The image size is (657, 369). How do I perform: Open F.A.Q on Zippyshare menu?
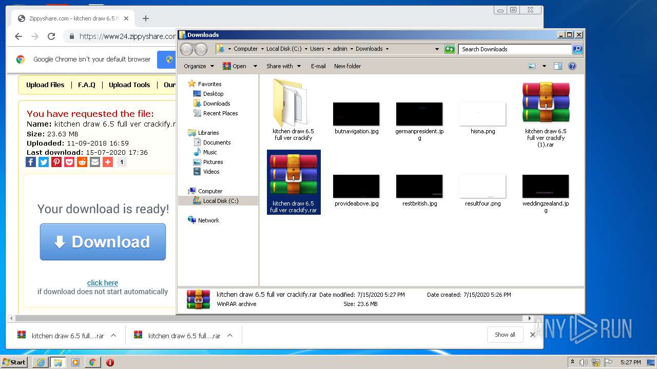coord(87,85)
